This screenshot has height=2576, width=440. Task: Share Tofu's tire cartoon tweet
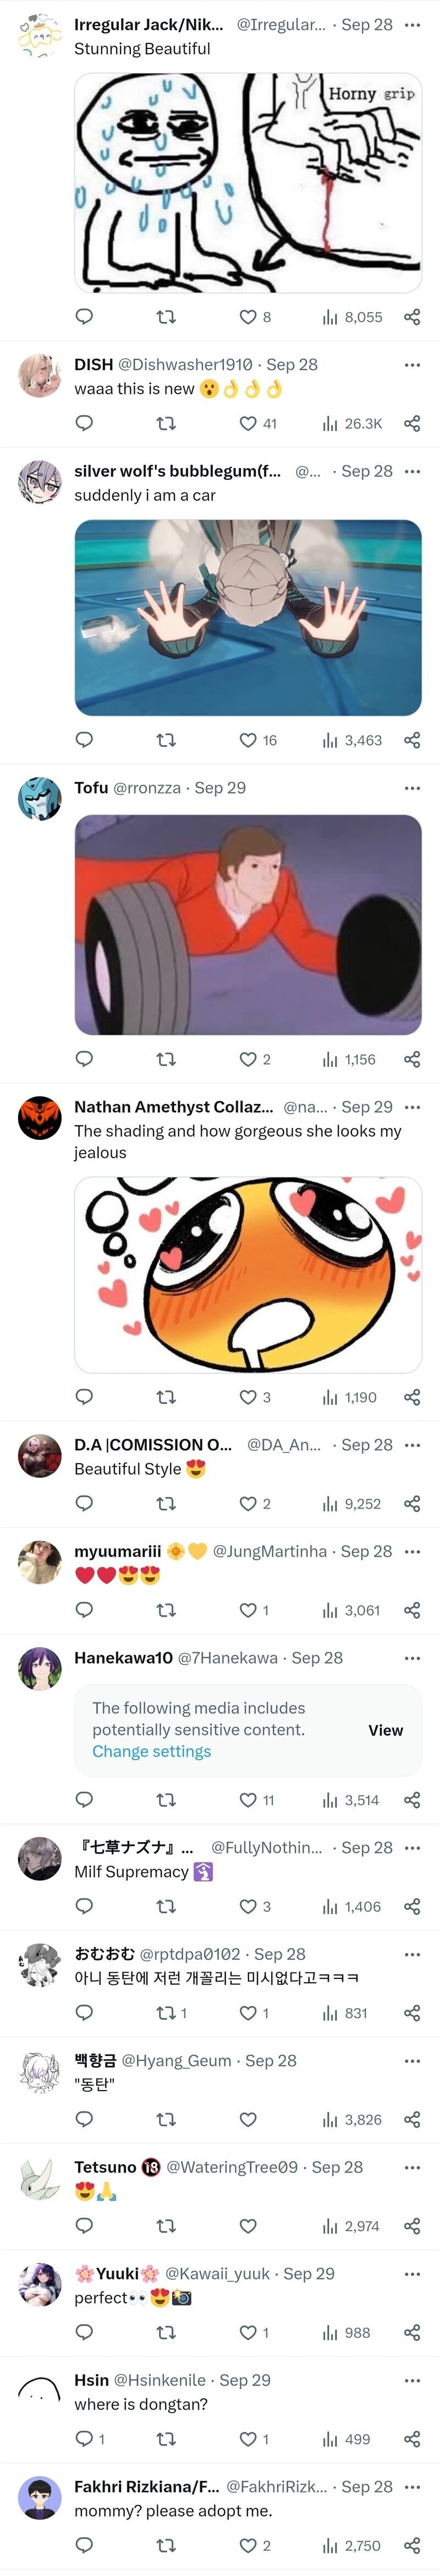412,1059
